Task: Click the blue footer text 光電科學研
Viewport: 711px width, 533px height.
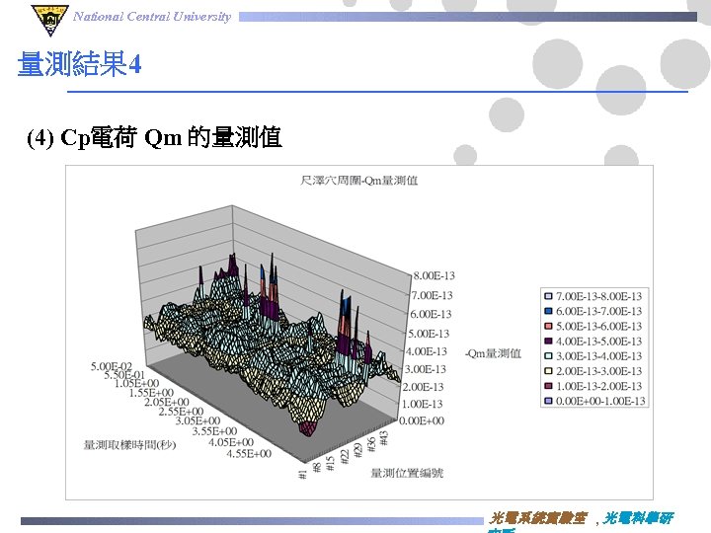Action: pyautogui.click(x=639, y=517)
